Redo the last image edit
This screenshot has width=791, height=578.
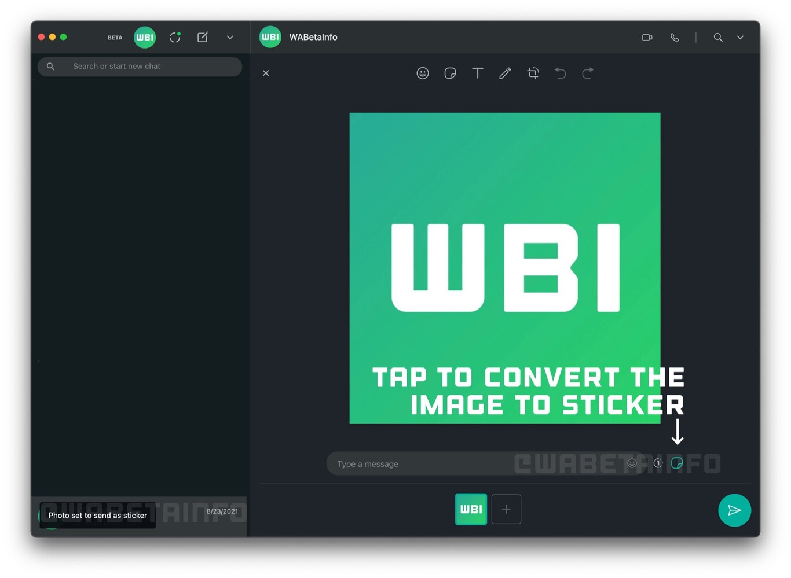[x=587, y=73]
